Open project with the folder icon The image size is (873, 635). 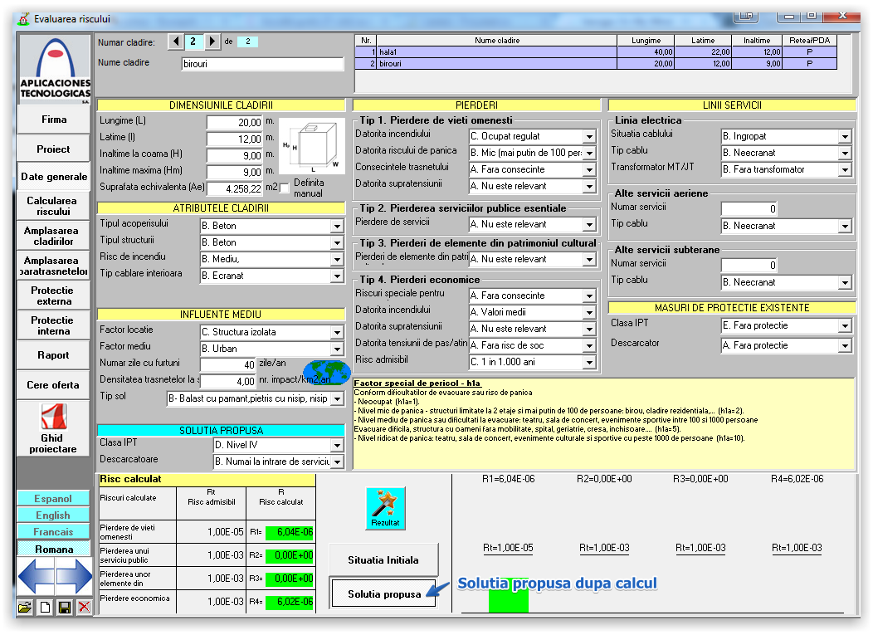[x=25, y=607]
